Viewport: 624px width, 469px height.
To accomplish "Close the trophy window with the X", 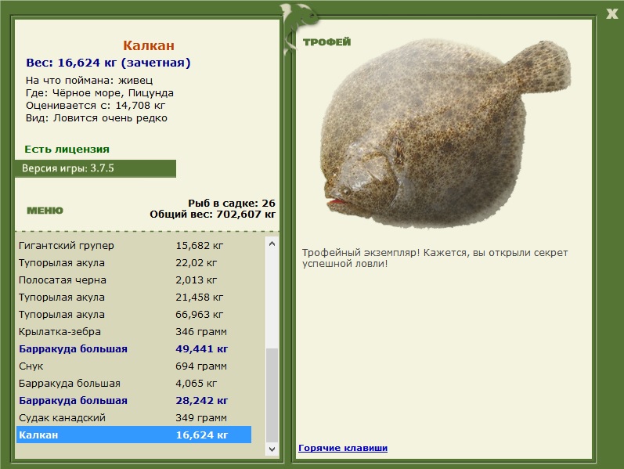I will pos(612,13).
